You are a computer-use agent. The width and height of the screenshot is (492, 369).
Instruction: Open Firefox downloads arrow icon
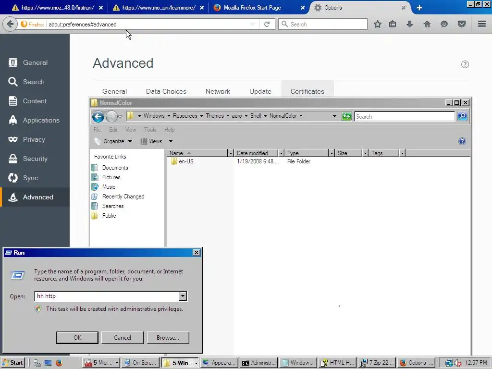(410, 24)
